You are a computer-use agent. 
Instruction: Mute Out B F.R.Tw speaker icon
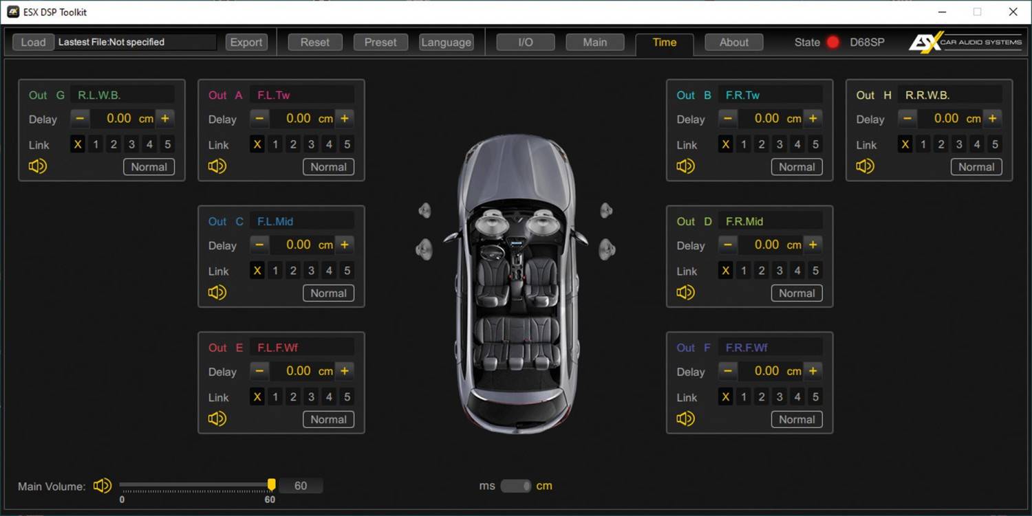click(x=685, y=166)
